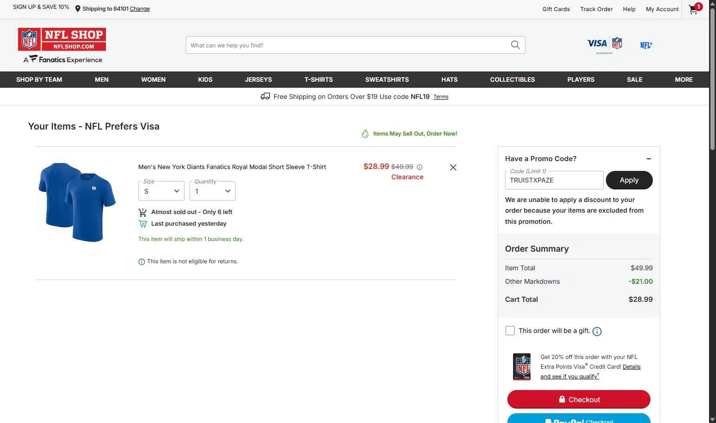The image size is (716, 423).
Task: Click the search magnifier icon
Action: pyautogui.click(x=515, y=45)
